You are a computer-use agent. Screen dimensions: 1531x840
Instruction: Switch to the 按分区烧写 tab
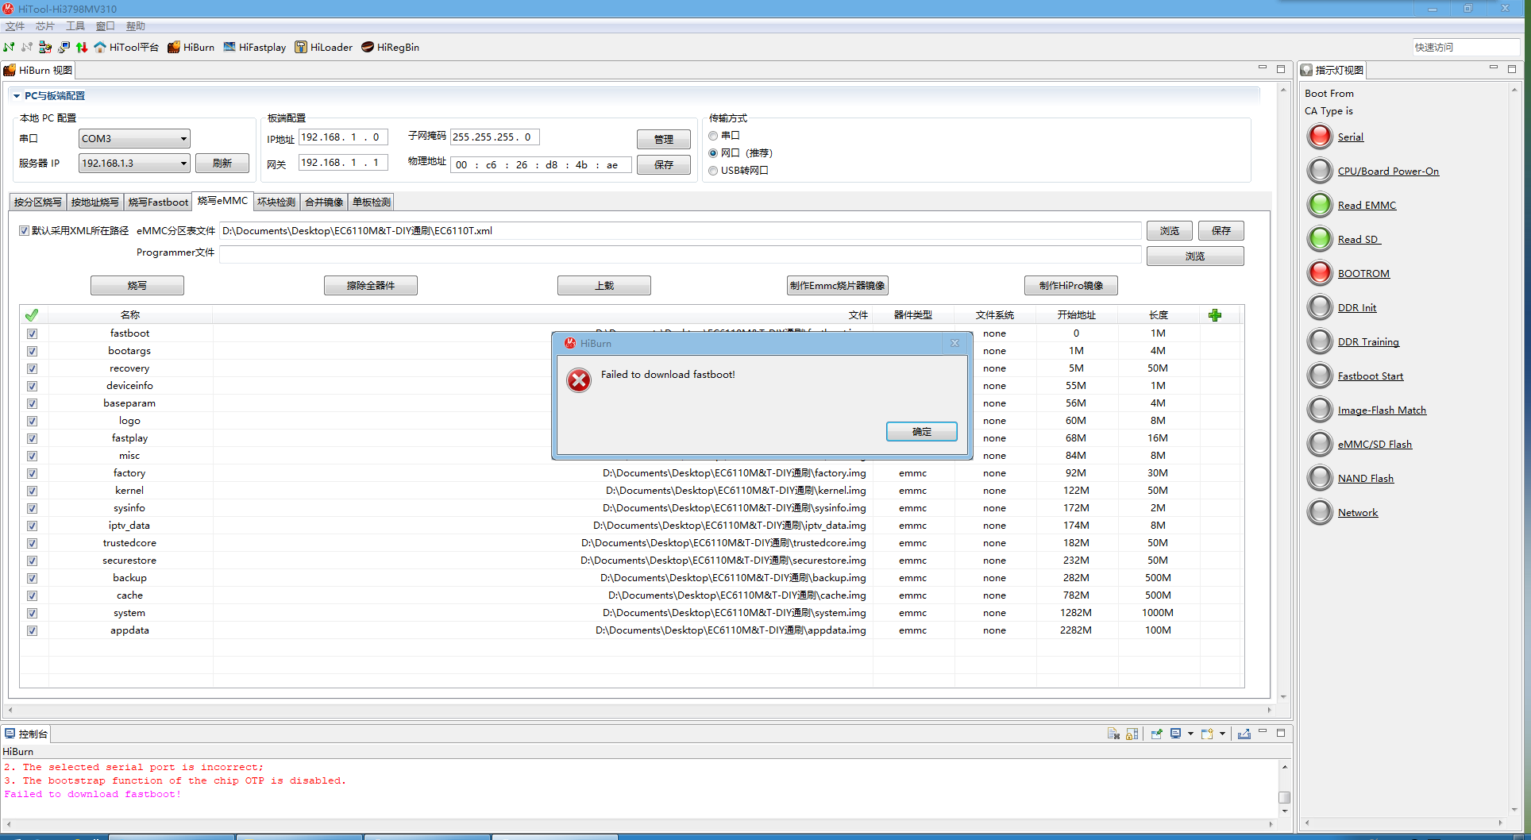(38, 202)
